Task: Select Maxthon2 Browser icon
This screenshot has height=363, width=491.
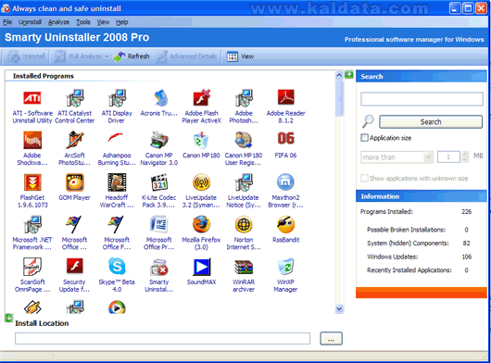Action: coord(285,182)
